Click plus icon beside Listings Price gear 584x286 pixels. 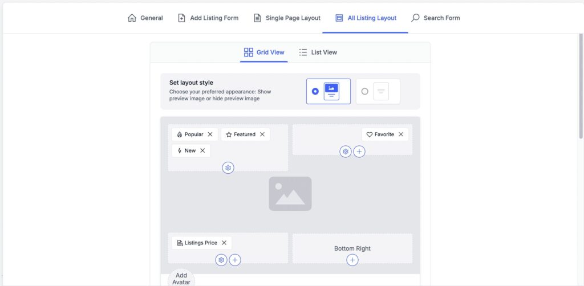pos(235,260)
